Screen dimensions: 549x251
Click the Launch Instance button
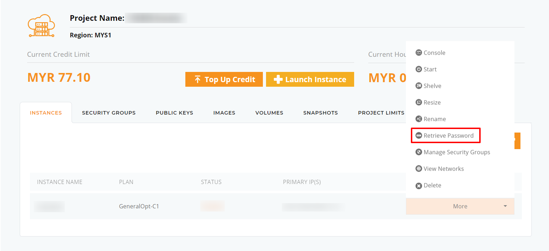tap(310, 79)
